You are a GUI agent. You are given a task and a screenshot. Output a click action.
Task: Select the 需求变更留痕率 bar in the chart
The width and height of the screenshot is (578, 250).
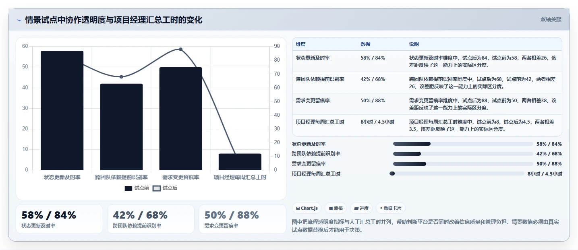180,118
